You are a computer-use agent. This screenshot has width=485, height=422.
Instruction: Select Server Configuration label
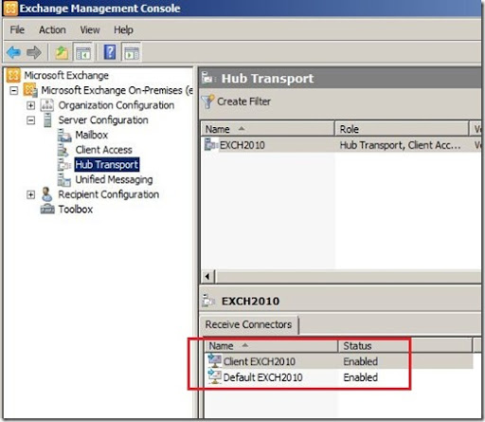(103, 120)
